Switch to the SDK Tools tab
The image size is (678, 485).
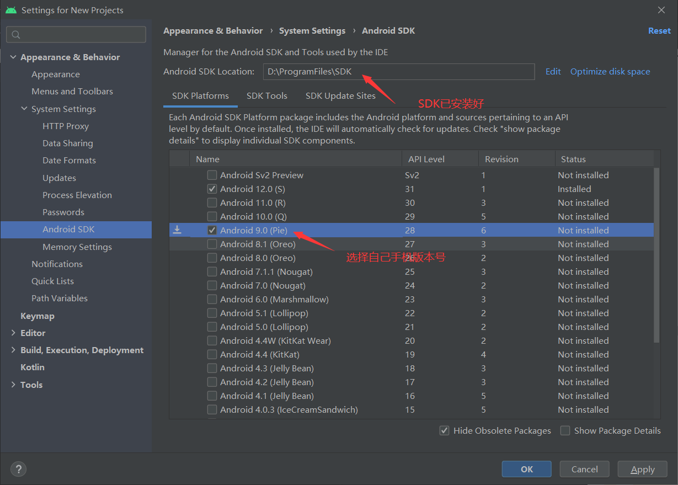click(x=267, y=95)
